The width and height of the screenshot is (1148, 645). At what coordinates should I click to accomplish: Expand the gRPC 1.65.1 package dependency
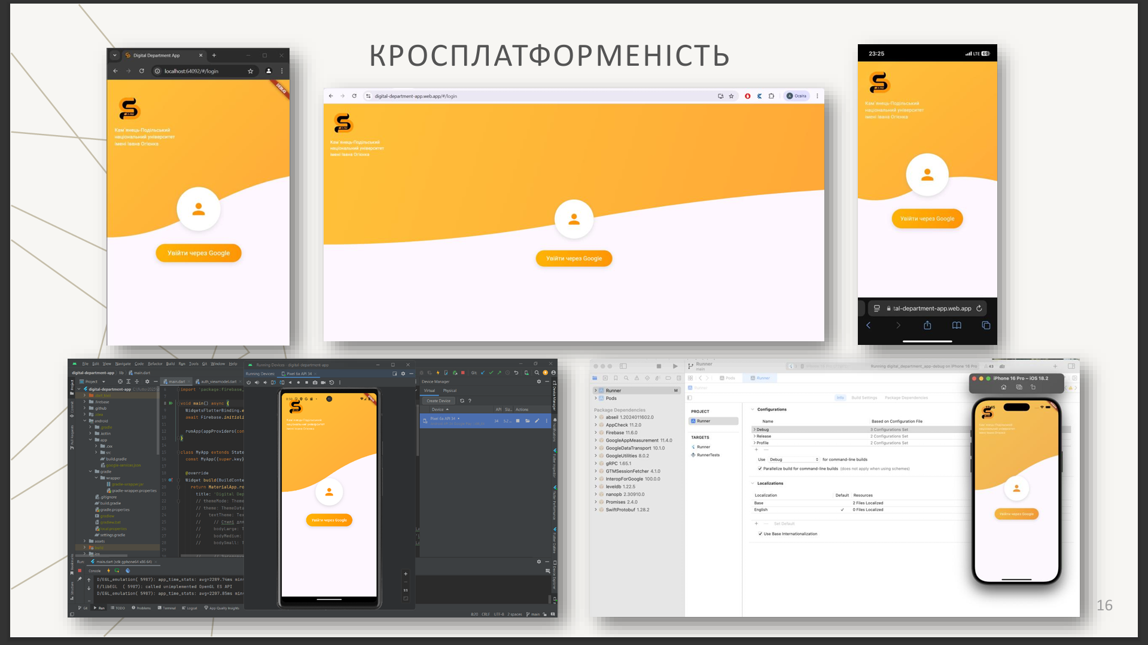pyautogui.click(x=596, y=463)
